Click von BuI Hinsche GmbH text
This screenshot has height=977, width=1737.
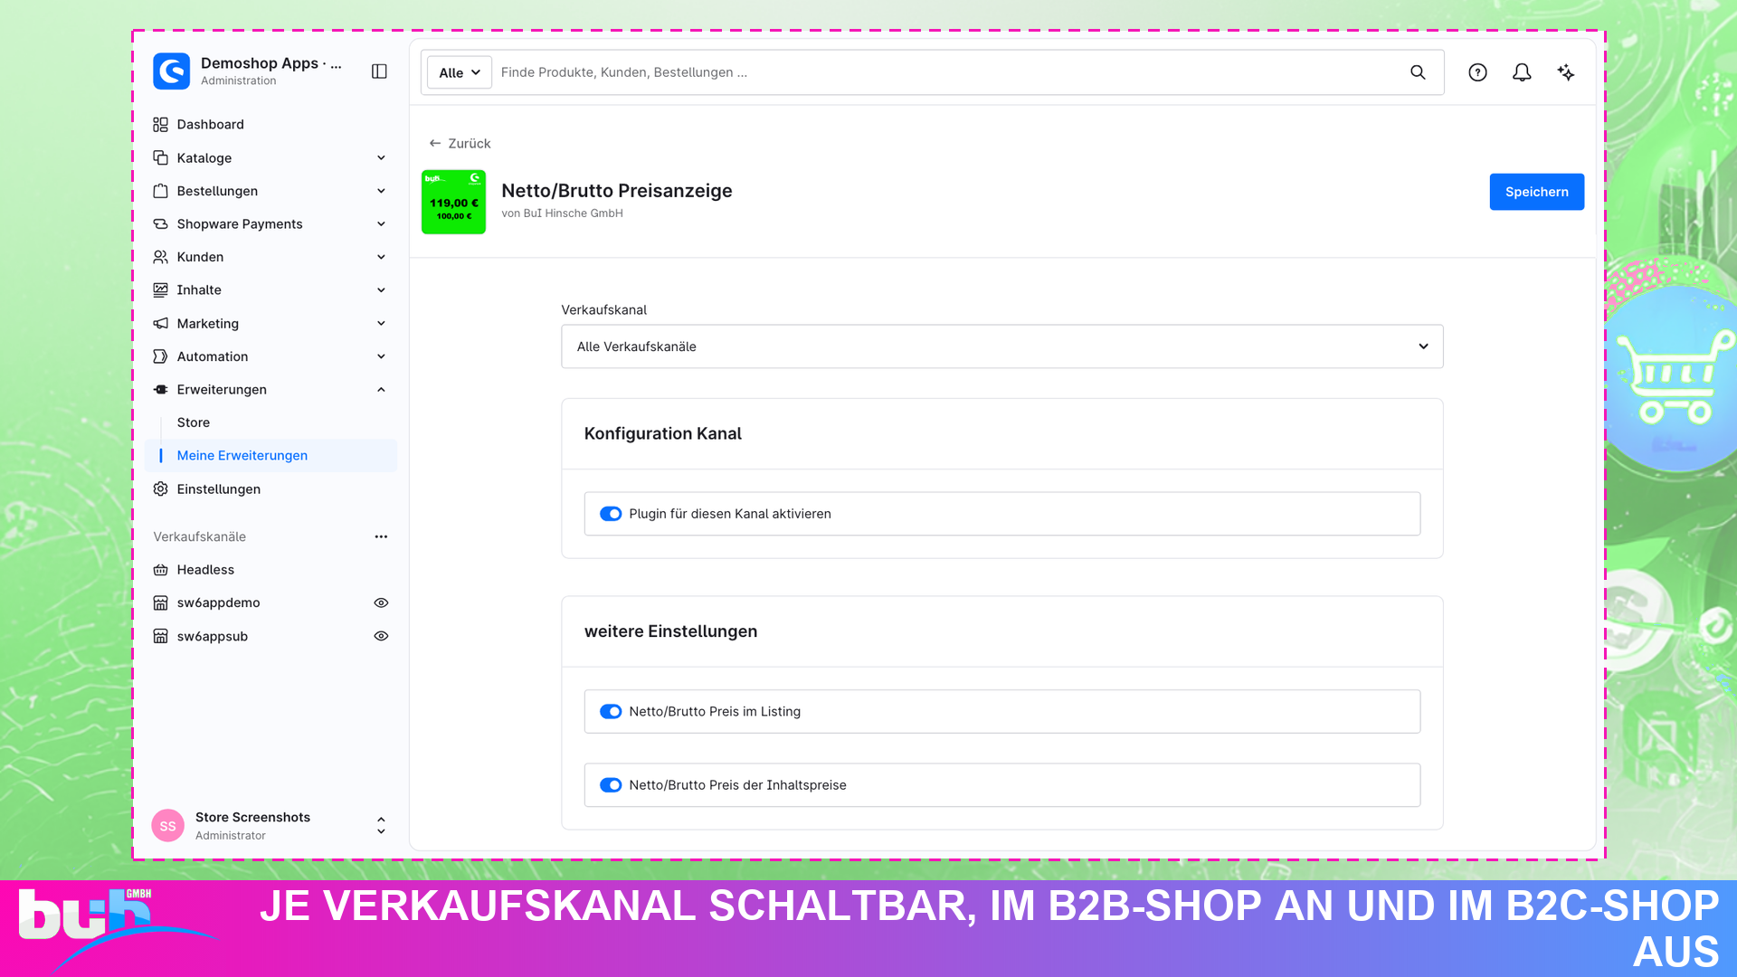click(x=562, y=213)
